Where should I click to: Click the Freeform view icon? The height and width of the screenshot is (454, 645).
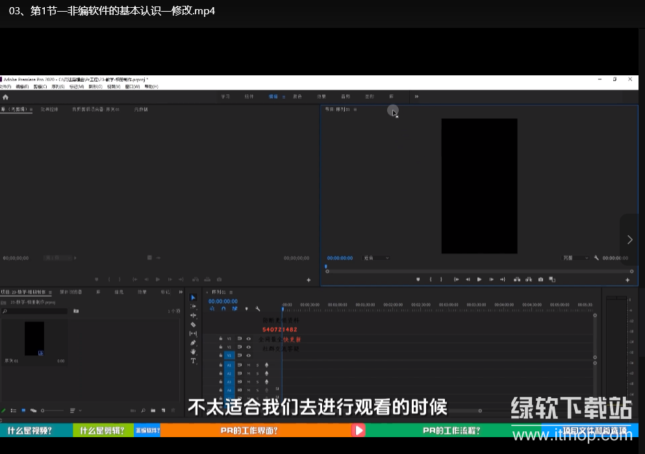(33, 410)
